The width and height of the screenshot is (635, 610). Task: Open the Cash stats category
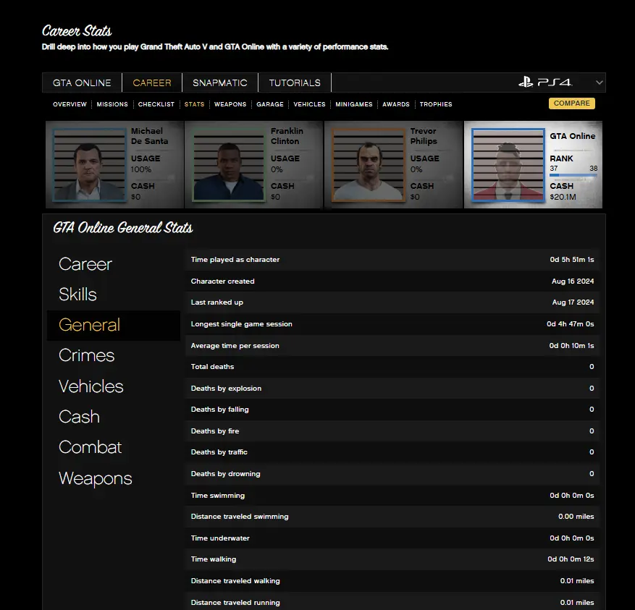[x=79, y=417]
